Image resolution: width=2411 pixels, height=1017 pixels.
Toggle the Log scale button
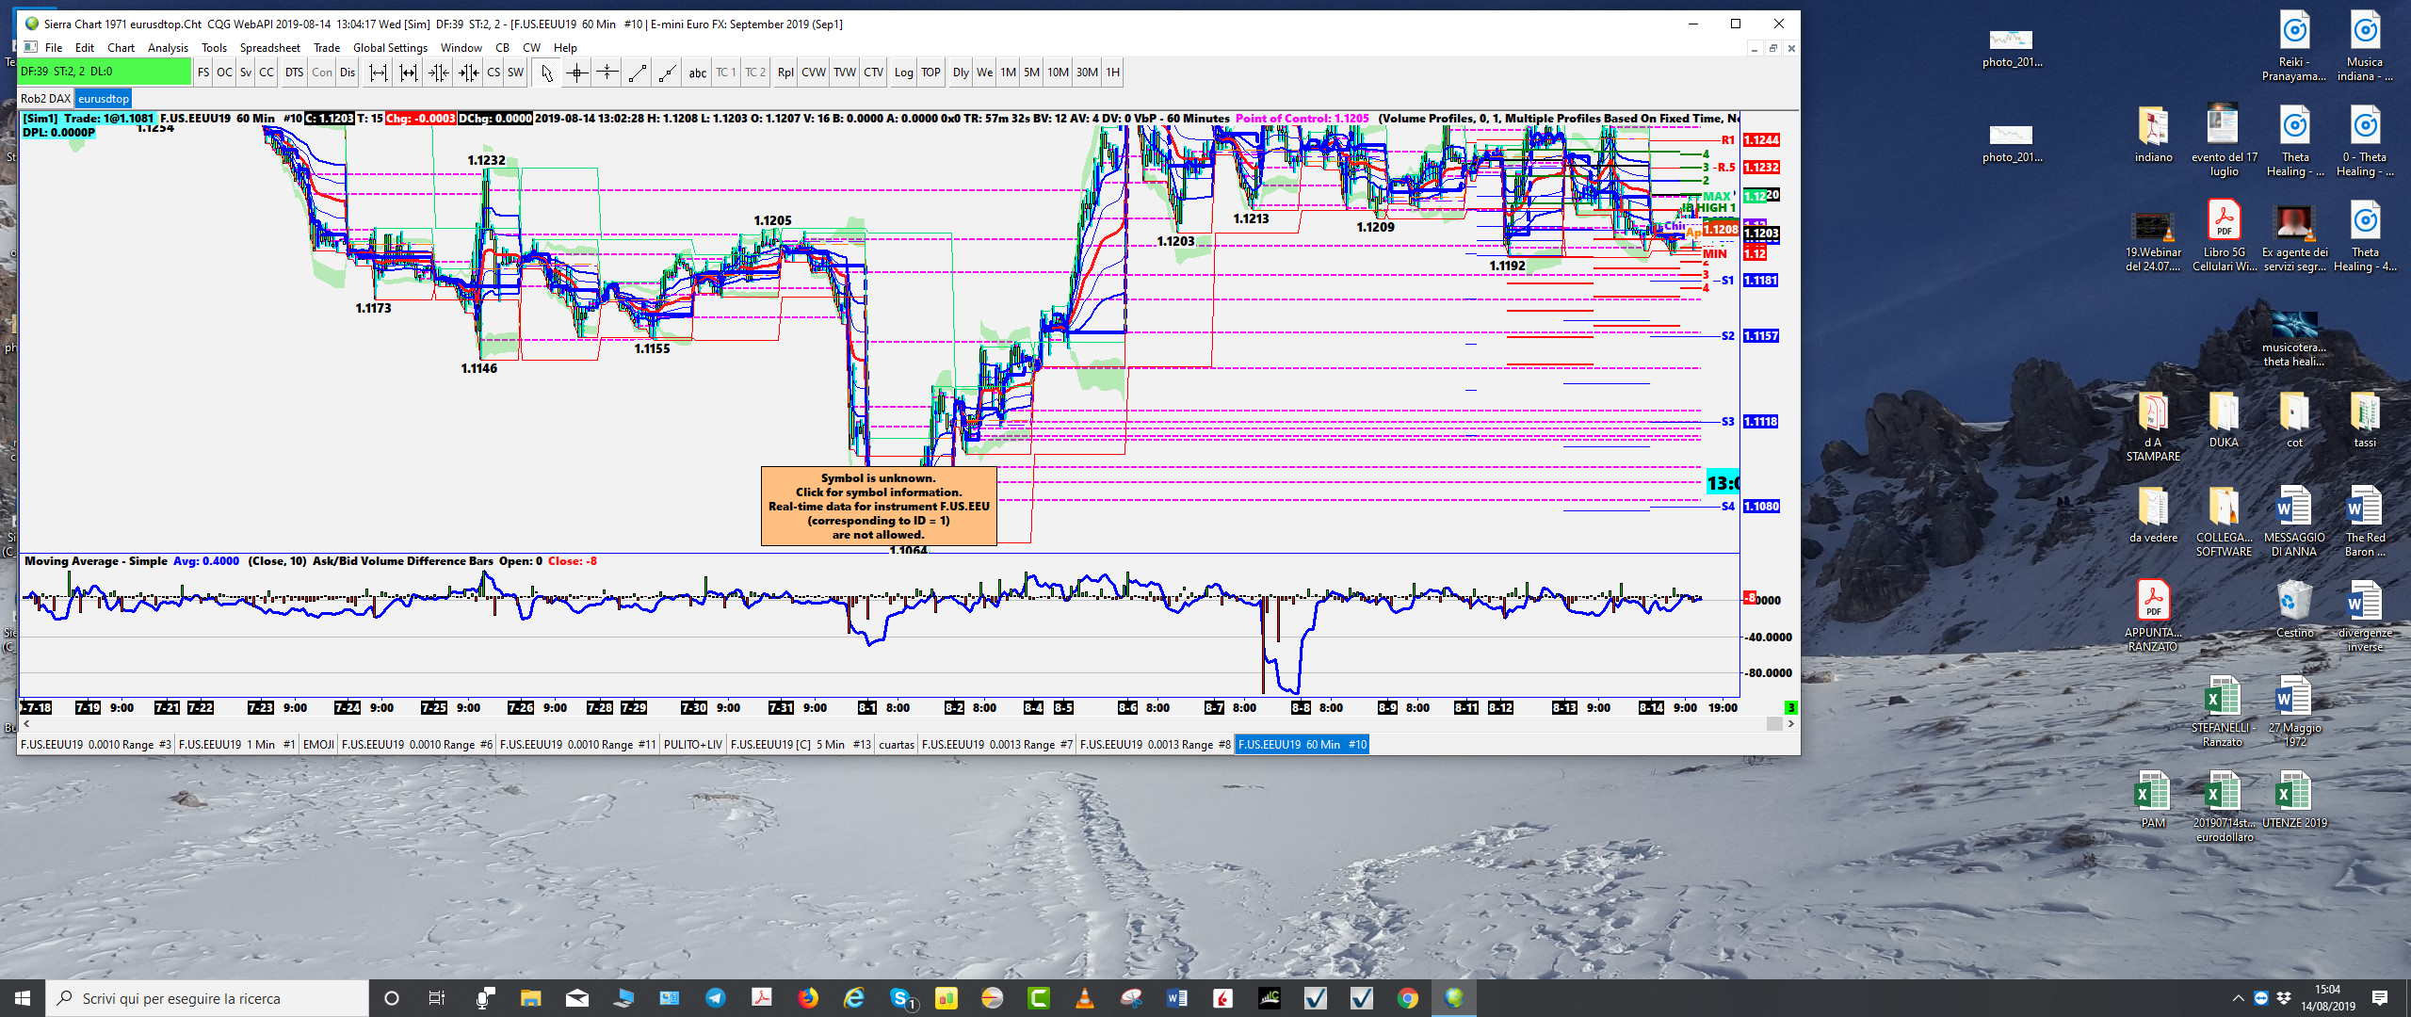click(903, 73)
